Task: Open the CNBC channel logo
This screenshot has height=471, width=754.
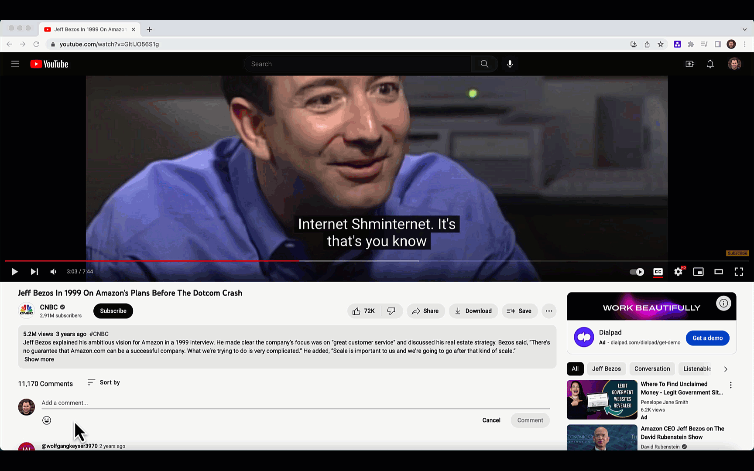Action: tap(26, 311)
